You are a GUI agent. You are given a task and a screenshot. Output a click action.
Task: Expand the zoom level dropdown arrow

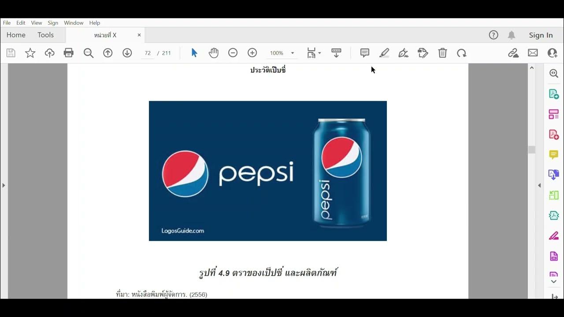point(292,53)
